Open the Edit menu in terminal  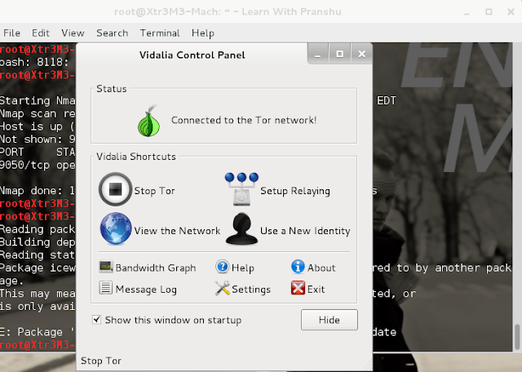pyautogui.click(x=41, y=33)
